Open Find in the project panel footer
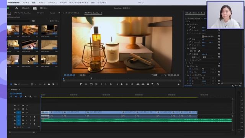This screenshot has width=245, height=138. click(44, 84)
